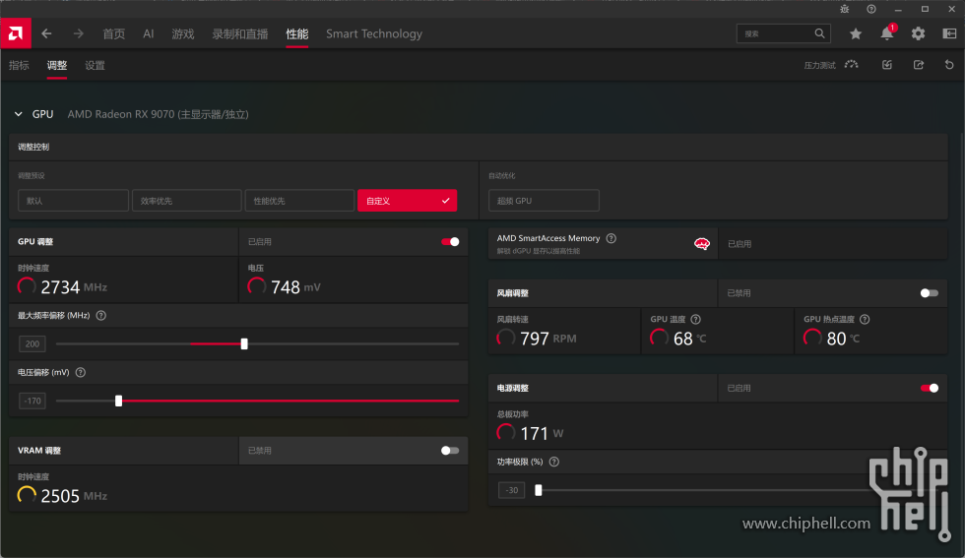Open help question mark in title bar

[x=871, y=9]
